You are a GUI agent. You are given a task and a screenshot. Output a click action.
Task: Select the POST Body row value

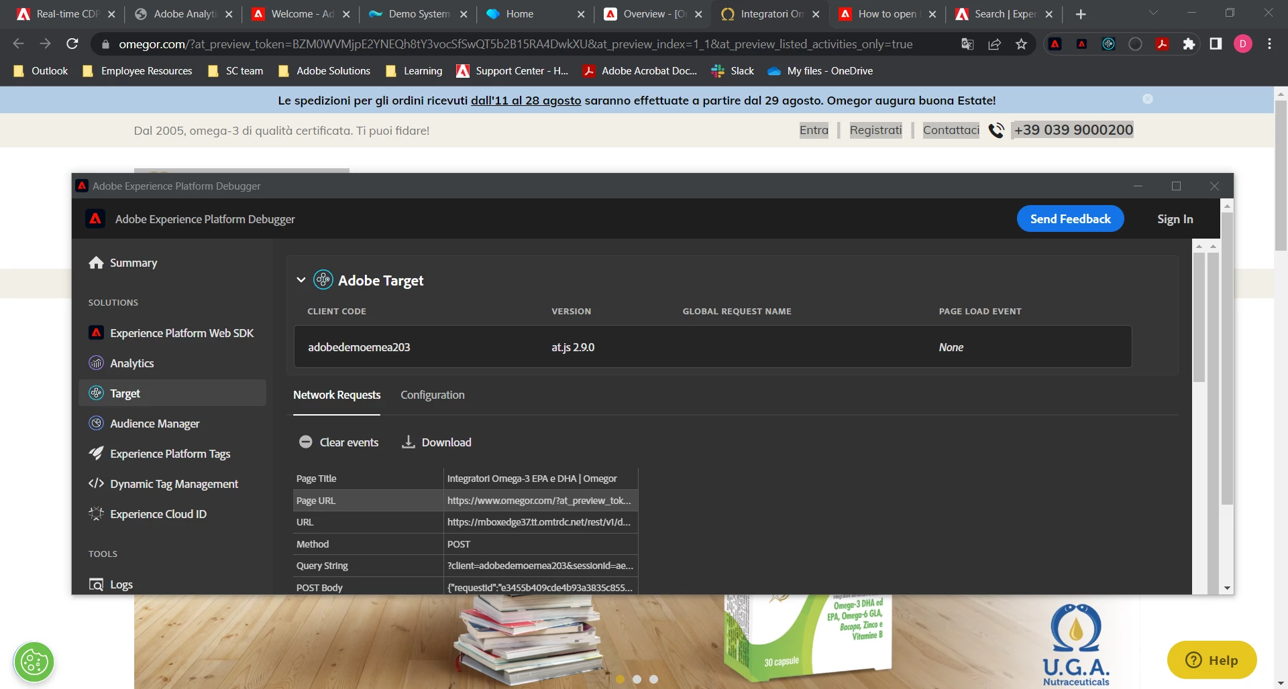[539, 587]
